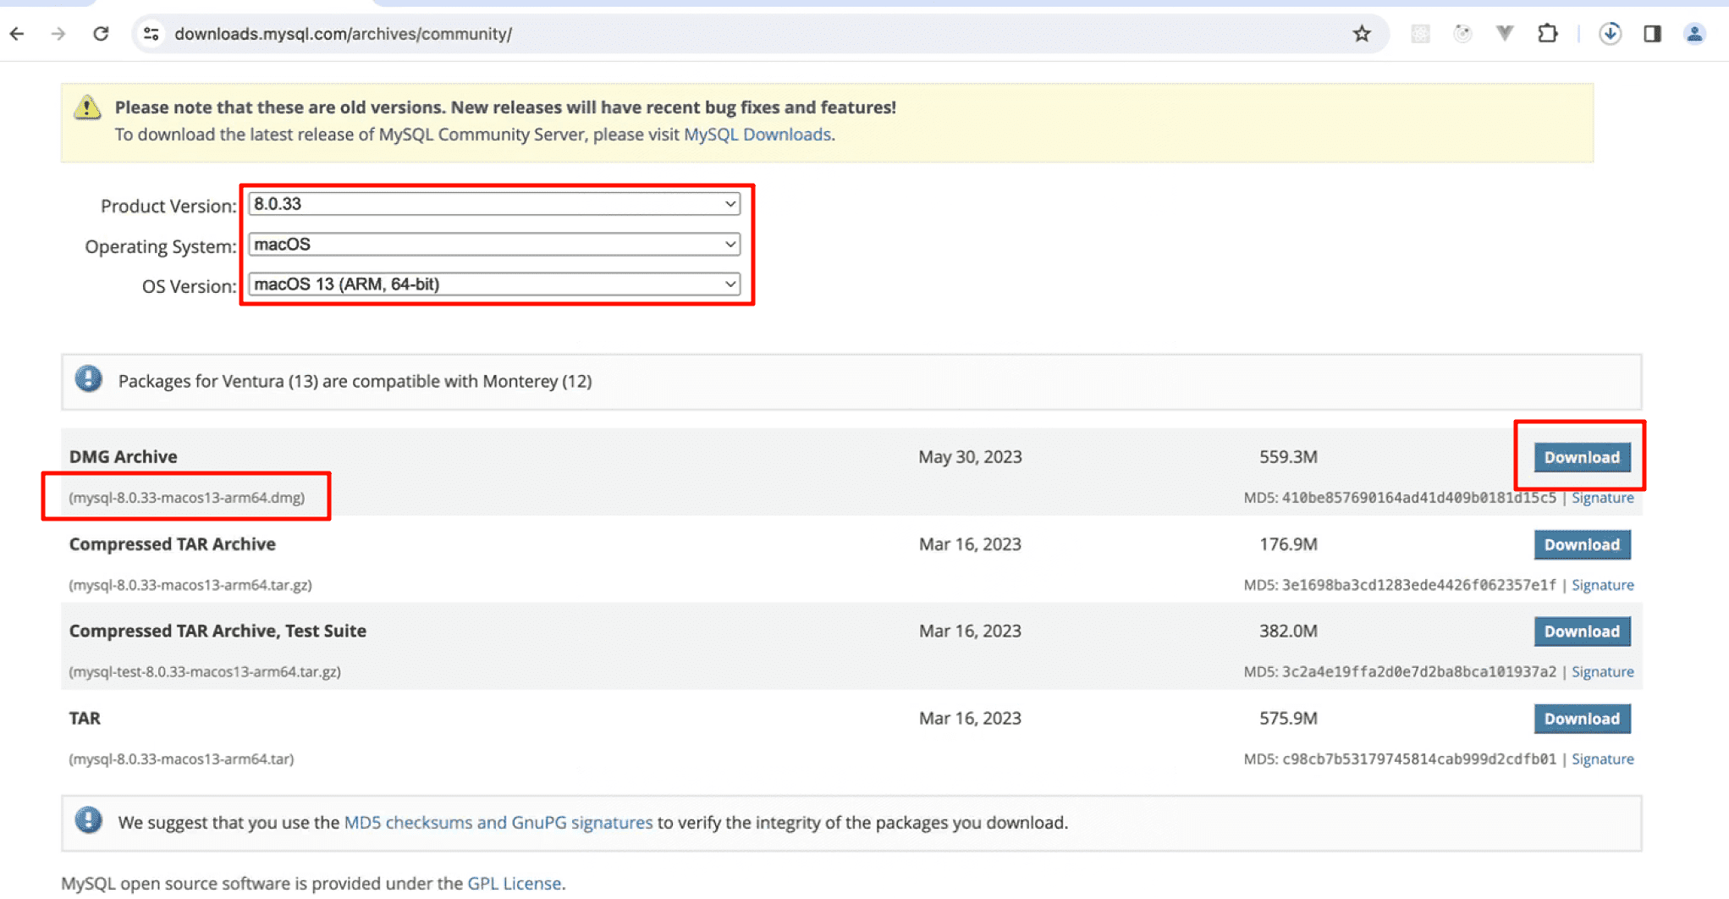This screenshot has width=1729, height=899.
Task: Click the MD5 hash of DMG Archive
Action: (1419, 498)
